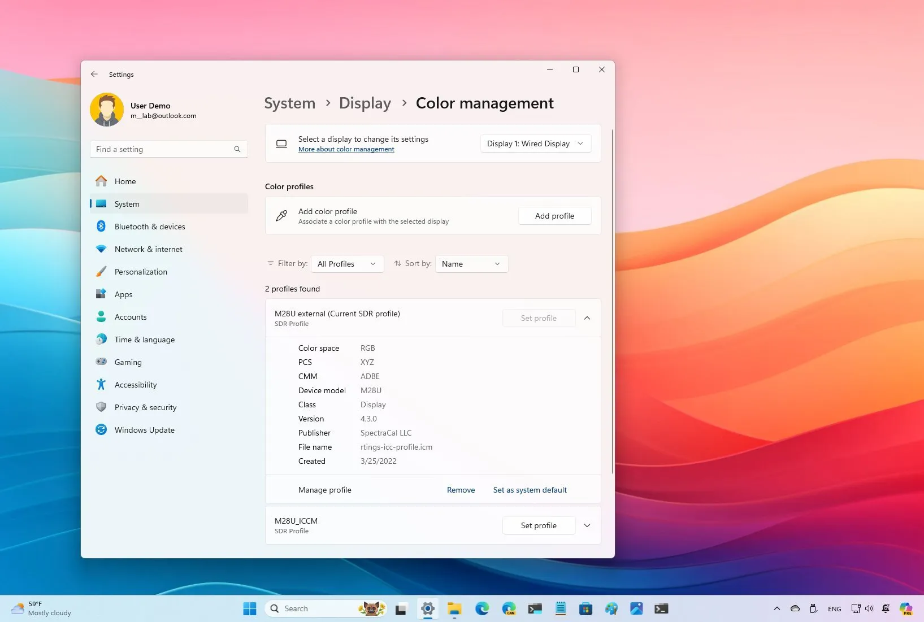Click the volume icon in system tray

click(869, 608)
